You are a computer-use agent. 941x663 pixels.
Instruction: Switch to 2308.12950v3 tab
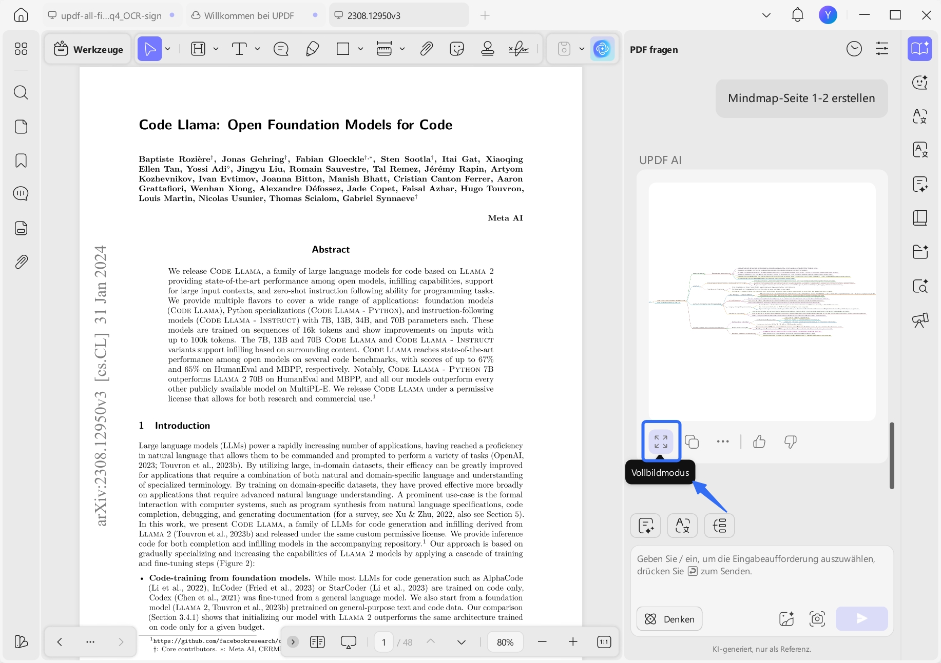click(399, 15)
